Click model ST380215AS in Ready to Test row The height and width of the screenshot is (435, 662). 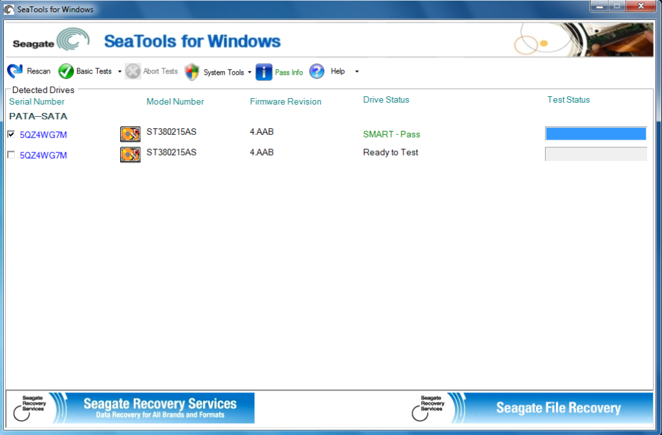[x=171, y=152]
